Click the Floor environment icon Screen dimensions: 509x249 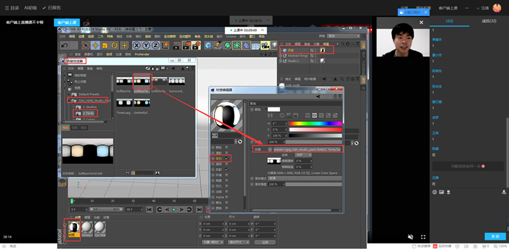coord(256,46)
